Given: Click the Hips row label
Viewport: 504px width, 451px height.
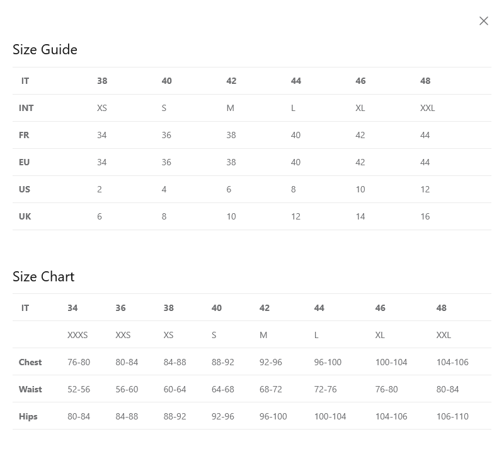Looking at the screenshot, I should 28,416.
